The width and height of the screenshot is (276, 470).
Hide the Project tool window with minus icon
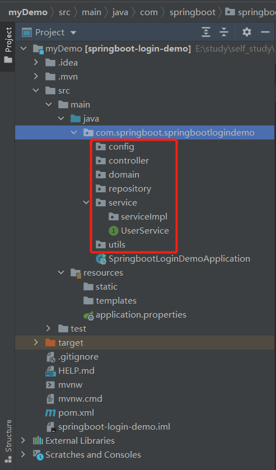pos(265,32)
